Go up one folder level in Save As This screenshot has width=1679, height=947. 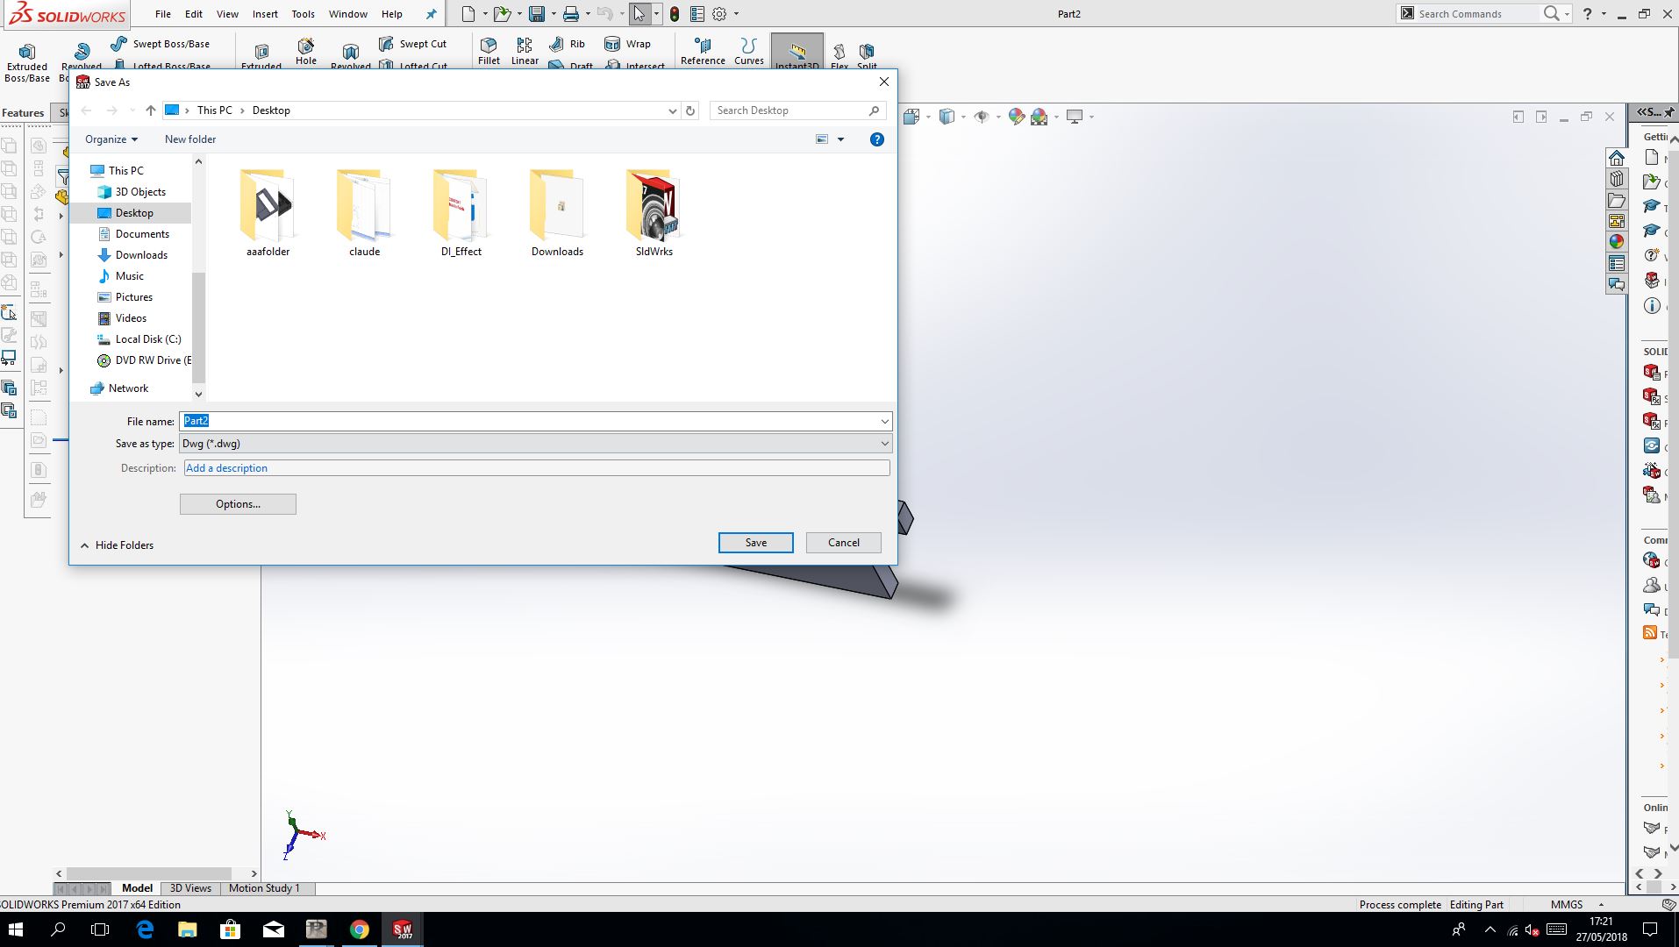(151, 110)
